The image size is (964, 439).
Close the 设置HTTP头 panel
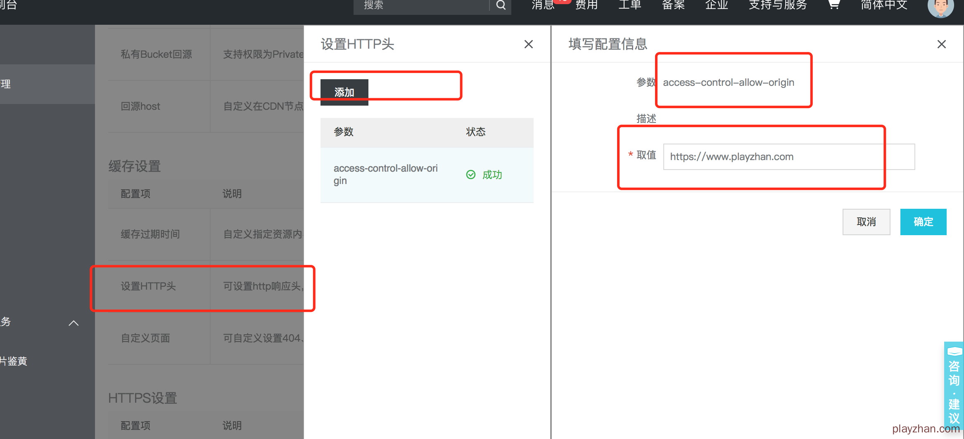pos(528,44)
